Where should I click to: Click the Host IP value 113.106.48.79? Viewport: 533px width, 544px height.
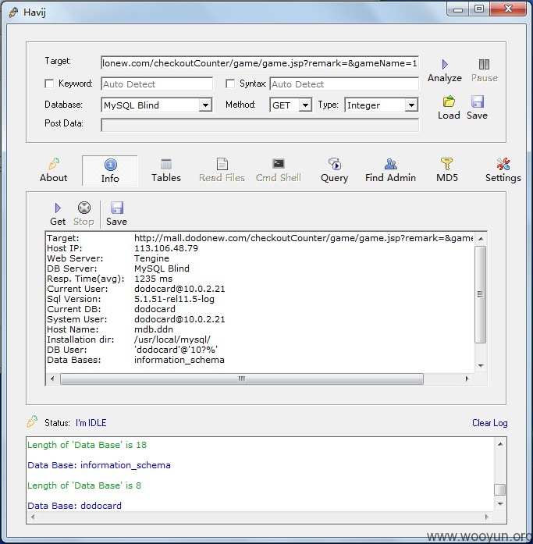166,248
